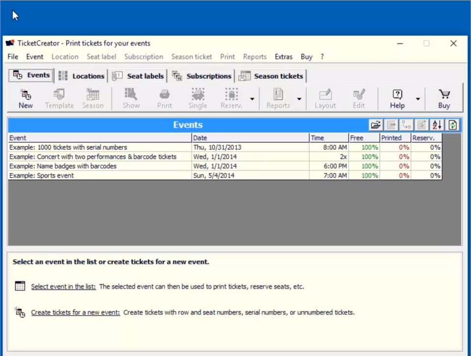Click the 6:00 PM time cell

click(x=329, y=166)
